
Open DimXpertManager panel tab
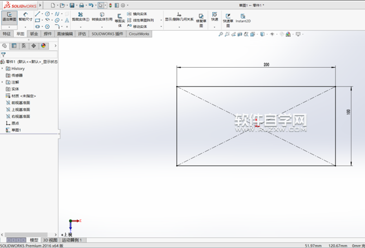click(x=34, y=46)
